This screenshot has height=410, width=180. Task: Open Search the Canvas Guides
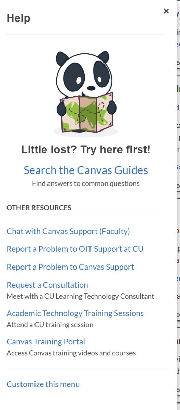(86, 170)
